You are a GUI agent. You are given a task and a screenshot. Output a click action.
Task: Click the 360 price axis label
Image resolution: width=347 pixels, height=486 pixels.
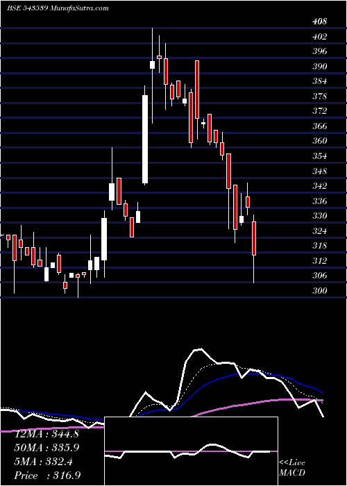[320, 141]
